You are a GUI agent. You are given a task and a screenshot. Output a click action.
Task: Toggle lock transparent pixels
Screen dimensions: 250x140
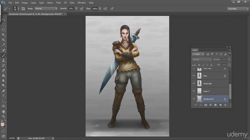(x=199, y=65)
